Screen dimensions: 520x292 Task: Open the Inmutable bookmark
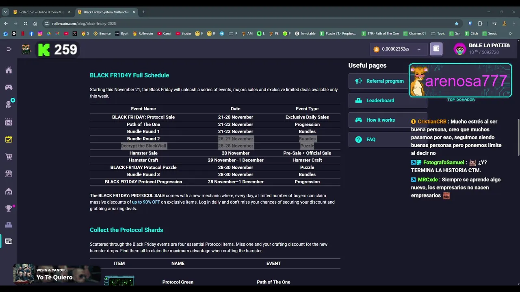click(305, 34)
